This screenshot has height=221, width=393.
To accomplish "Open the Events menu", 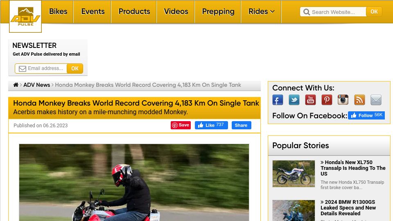I will coord(93,11).
